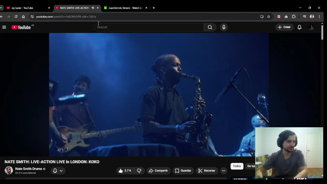The width and height of the screenshot is (327, 184).
Task: Open the Extensions puzzle menu
Action: pyautogui.click(x=294, y=17)
